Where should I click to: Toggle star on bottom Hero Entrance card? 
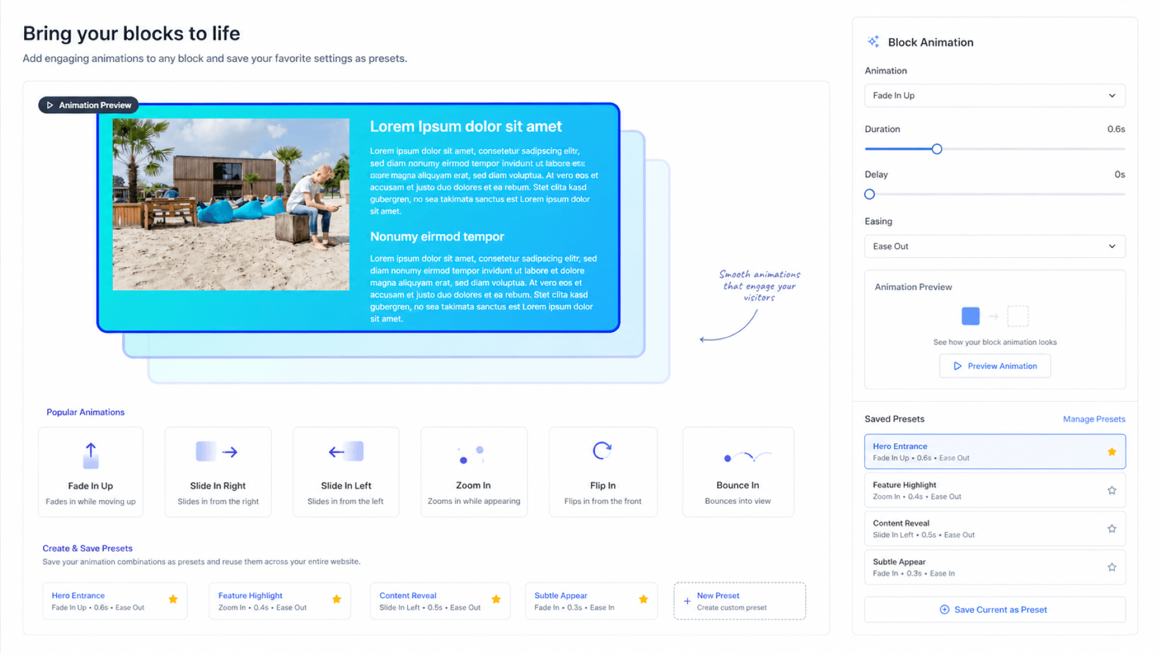tap(173, 599)
